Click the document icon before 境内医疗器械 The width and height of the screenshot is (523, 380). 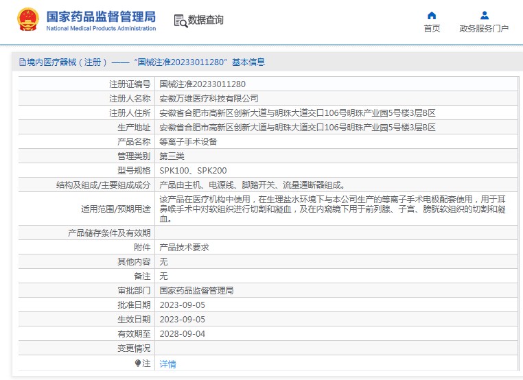[x=22, y=62]
